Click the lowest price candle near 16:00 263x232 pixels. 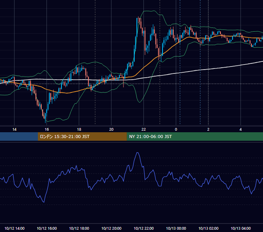pos(46,118)
